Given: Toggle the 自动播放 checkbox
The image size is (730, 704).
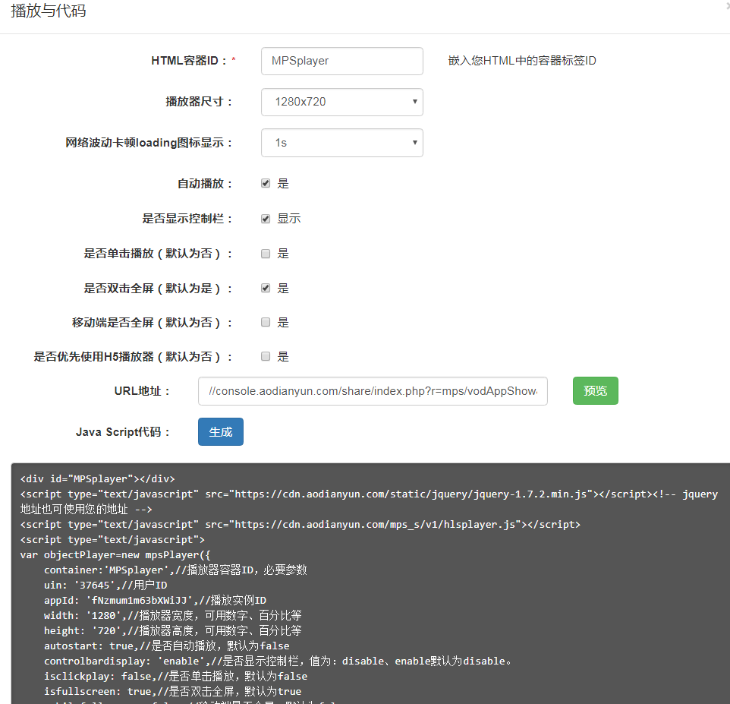Looking at the screenshot, I should coord(266,183).
